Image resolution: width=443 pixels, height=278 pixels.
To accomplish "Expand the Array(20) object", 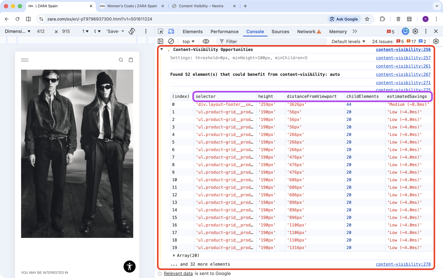I will click(174, 255).
